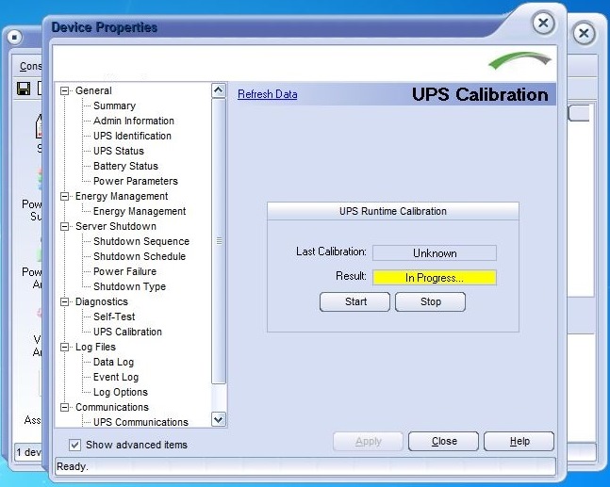This screenshot has width=610, height=487.
Task: Click the yellow In Progress result field
Action: tap(435, 278)
